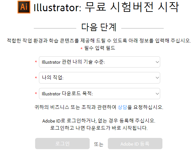Click the Adobe ID 등록 button
The height and width of the screenshot is (152, 194).
(x=135, y=144)
